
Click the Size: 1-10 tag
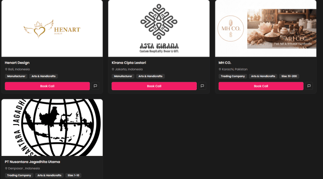pos(73,175)
